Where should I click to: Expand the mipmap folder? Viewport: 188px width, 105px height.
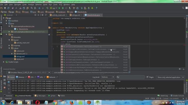tap(9, 45)
